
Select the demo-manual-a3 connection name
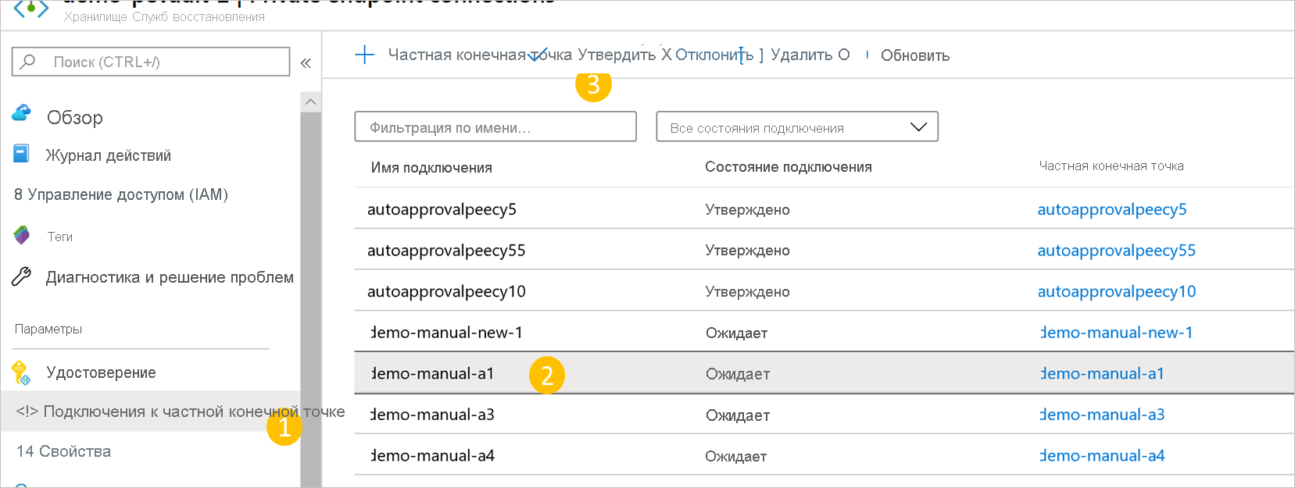(x=432, y=415)
